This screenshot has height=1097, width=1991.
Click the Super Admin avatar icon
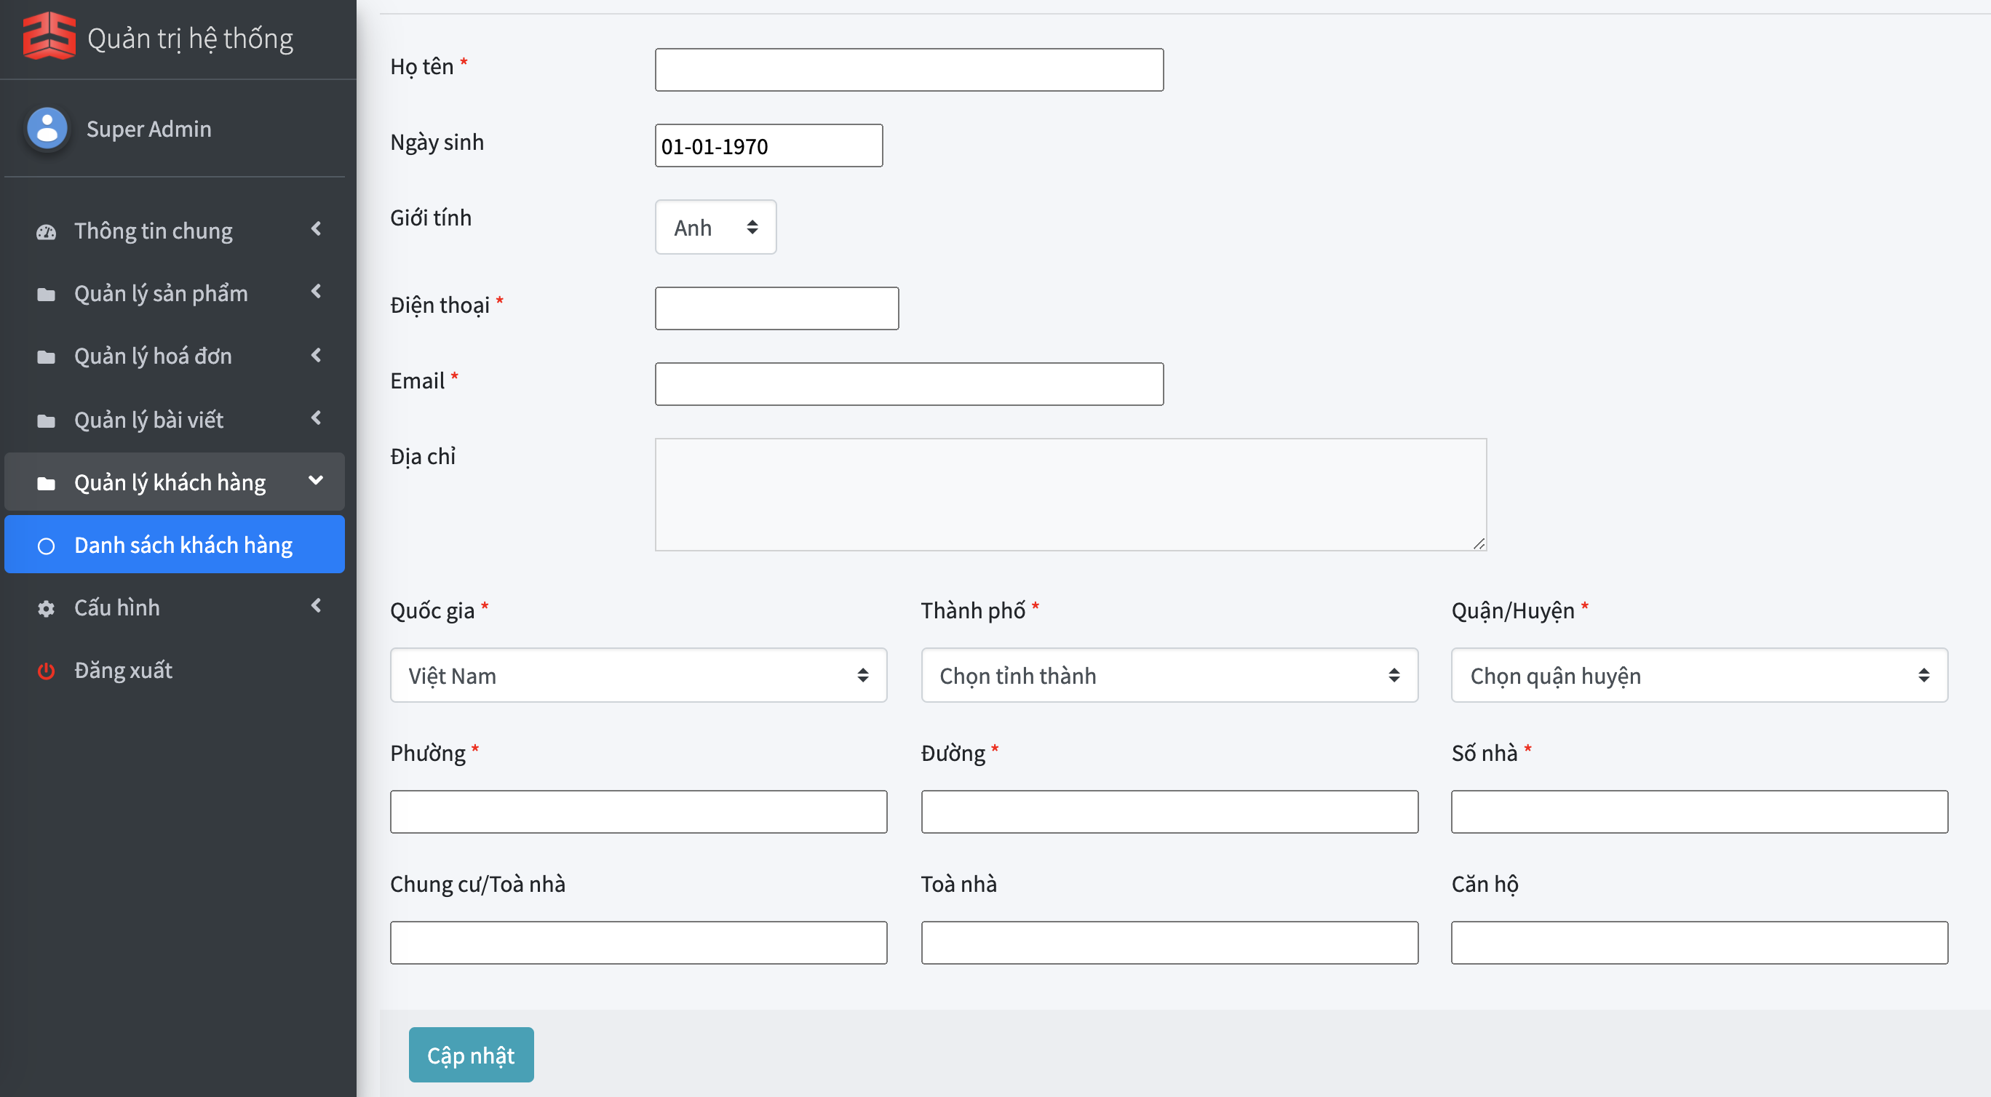pos(47,128)
